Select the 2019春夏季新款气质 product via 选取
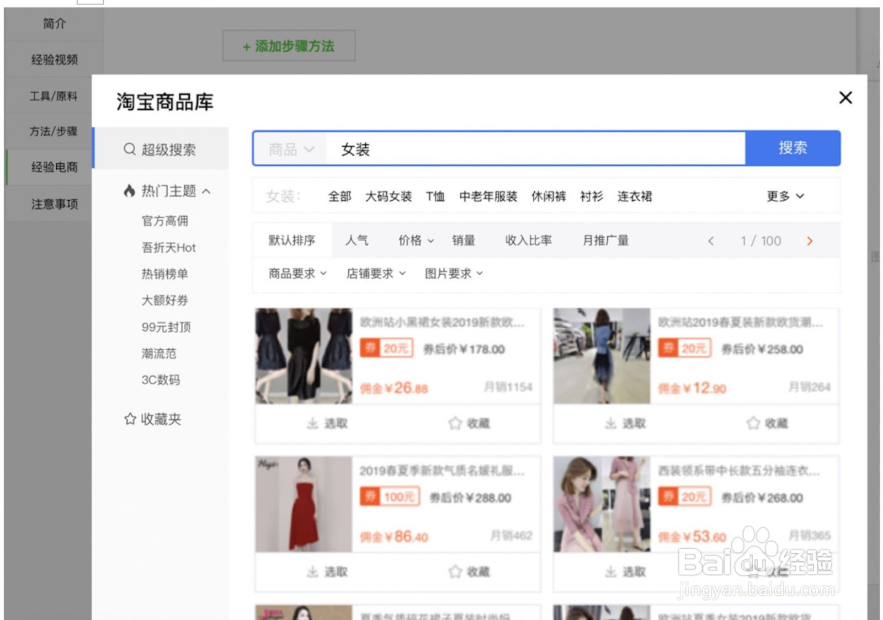 327,572
